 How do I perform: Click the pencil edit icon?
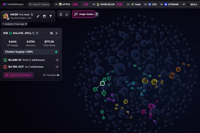pyautogui.click(x=38, y=16)
